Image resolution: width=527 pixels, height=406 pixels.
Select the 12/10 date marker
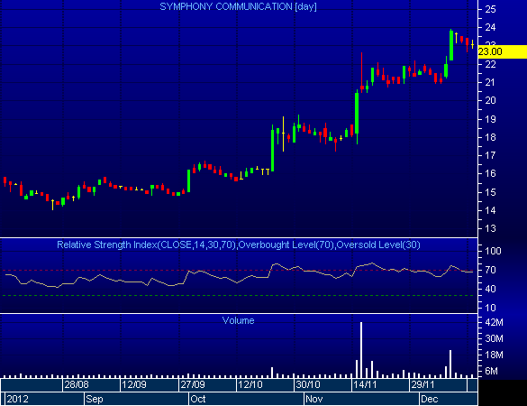tap(250, 384)
